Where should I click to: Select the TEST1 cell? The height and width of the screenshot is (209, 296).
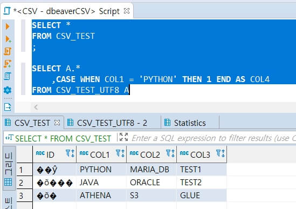(x=202, y=170)
